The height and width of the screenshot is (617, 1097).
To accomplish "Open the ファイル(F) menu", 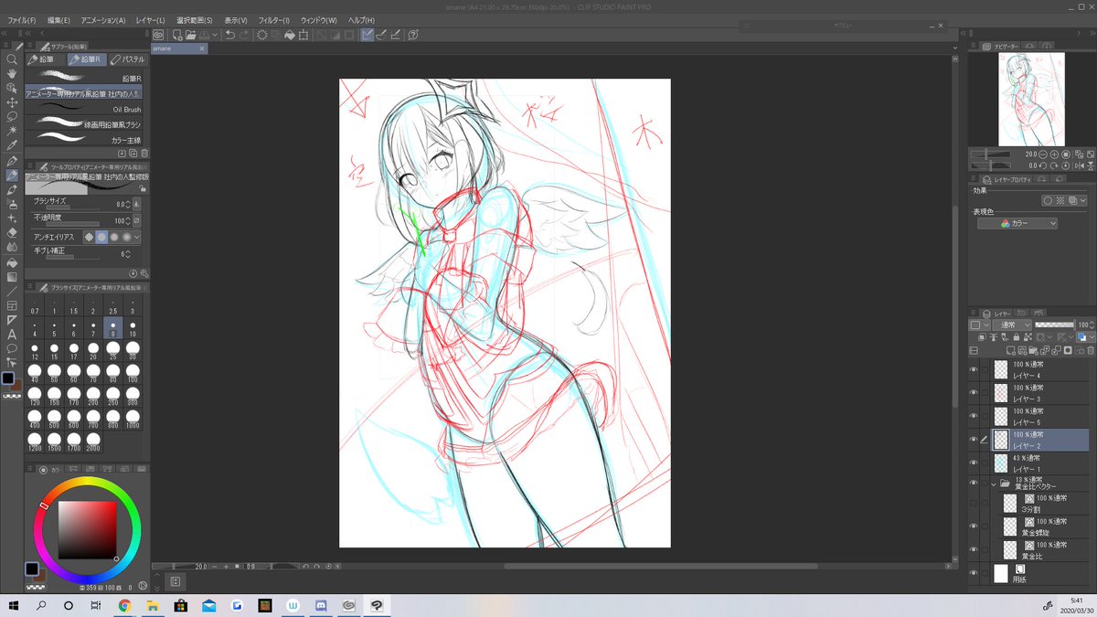I will pyautogui.click(x=22, y=20).
